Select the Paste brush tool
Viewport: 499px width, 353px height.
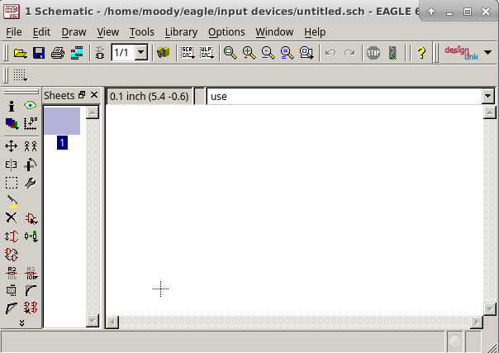12,201
